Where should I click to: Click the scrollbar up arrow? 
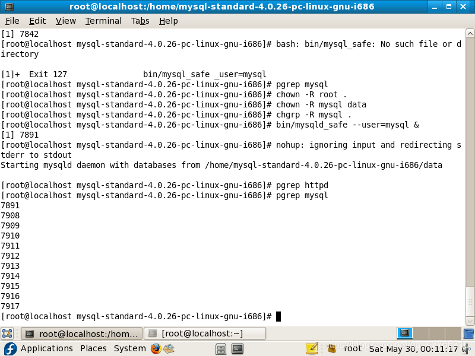[x=470, y=33]
